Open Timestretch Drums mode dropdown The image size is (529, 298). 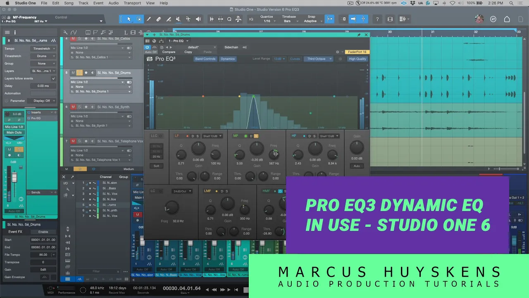pos(44,56)
